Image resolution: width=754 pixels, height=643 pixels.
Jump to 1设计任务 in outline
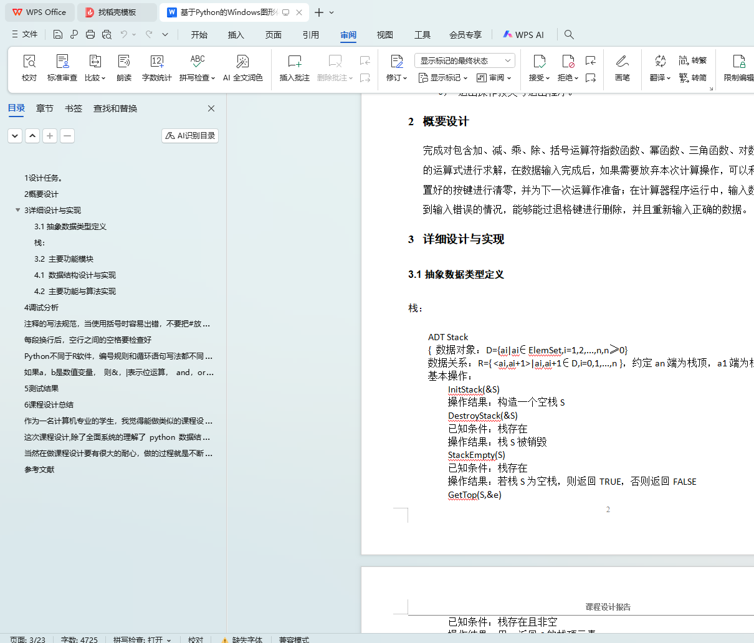(43, 178)
